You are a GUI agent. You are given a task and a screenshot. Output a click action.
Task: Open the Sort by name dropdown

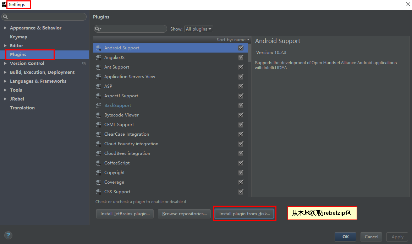(x=233, y=40)
